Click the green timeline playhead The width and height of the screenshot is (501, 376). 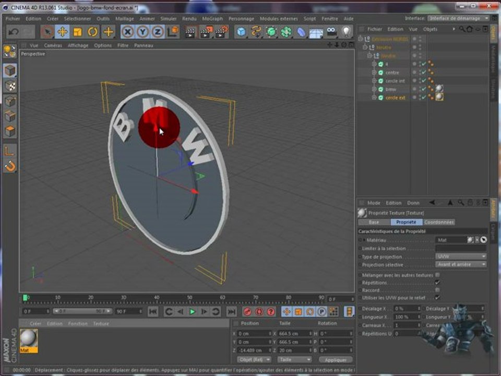(25, 298)
